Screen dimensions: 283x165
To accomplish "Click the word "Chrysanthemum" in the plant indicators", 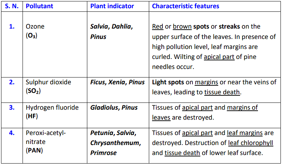I will click(115, 143).
